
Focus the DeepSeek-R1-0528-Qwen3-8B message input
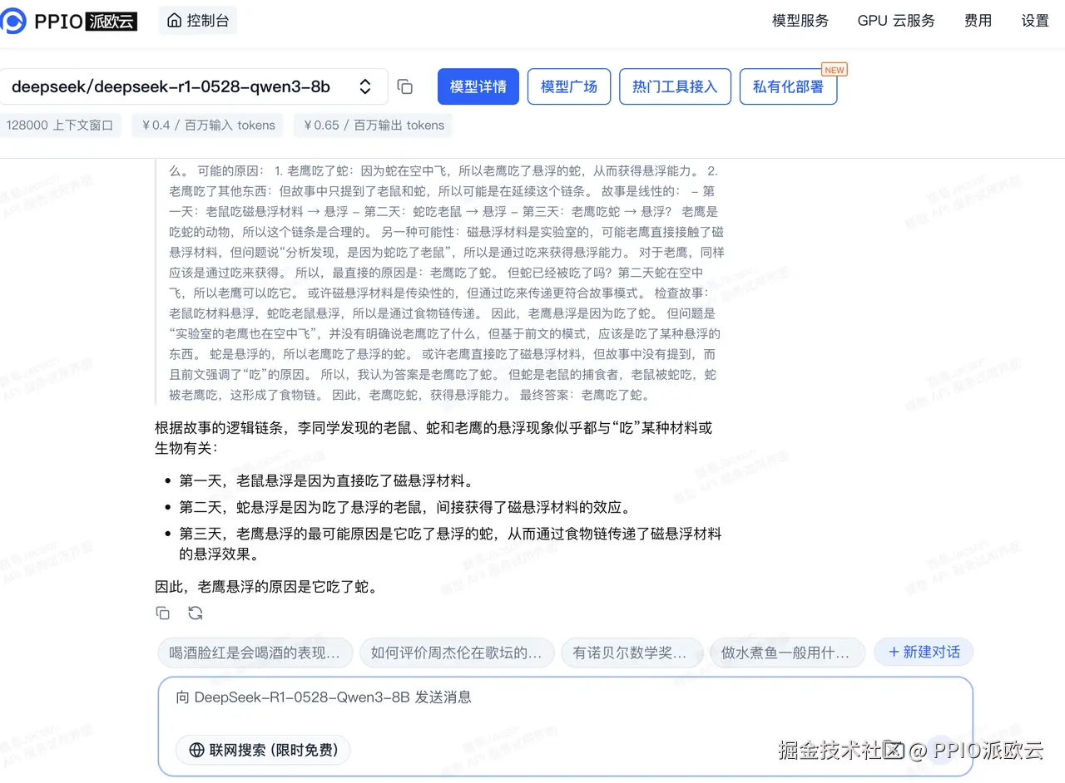(565, 697)
